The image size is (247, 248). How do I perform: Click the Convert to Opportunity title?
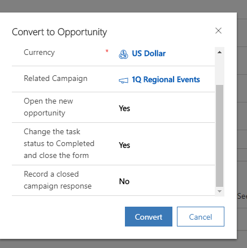59,32
